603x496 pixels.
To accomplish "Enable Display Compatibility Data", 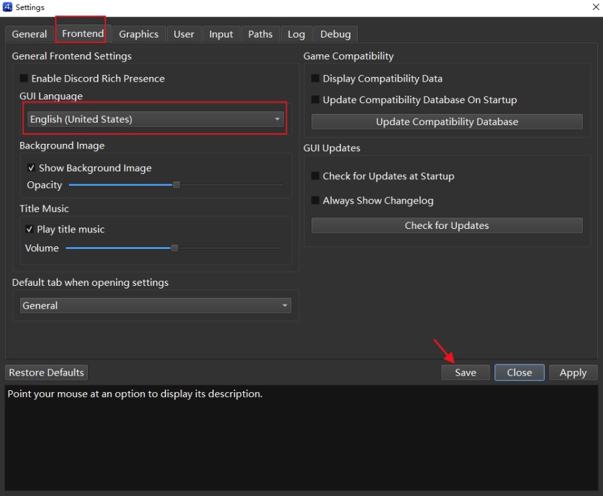I will [315, 78].
